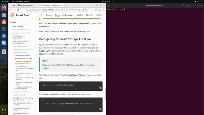Expand the Firefox list-all-tabs dropdown
This screenshot has width=204, height=115.
pyautogui.click(x=89, y=5)
